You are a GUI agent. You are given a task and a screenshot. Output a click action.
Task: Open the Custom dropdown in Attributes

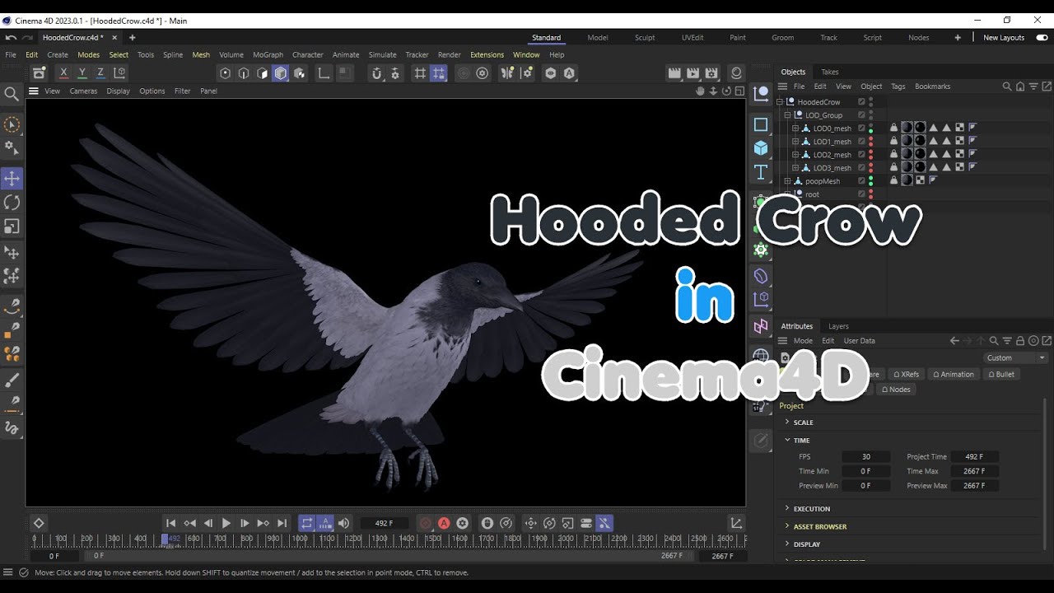[x=1016, y=358]
